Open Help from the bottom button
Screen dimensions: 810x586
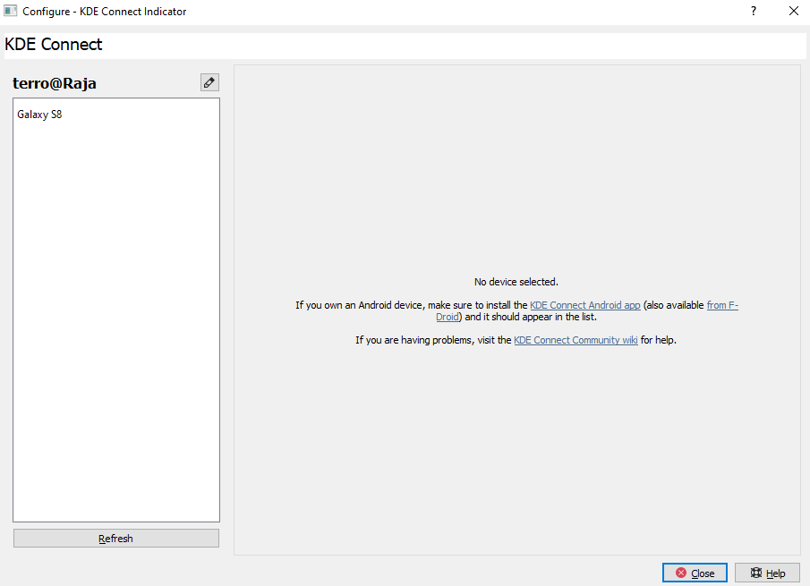[767, 573]
